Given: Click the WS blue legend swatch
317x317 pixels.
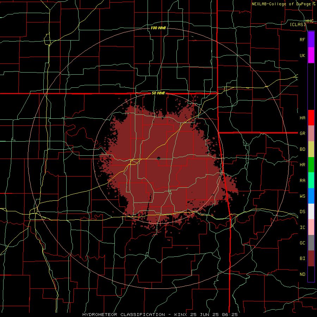Looking at the screenshot, I should [311, 196].
